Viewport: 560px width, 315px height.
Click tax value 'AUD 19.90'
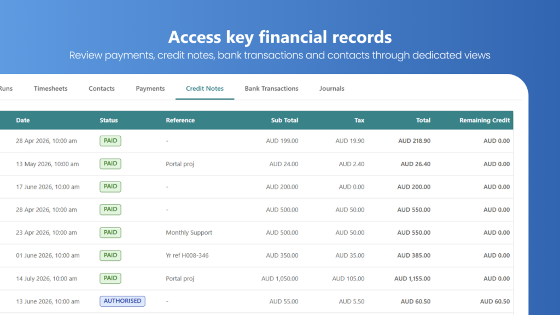[350, 141]
